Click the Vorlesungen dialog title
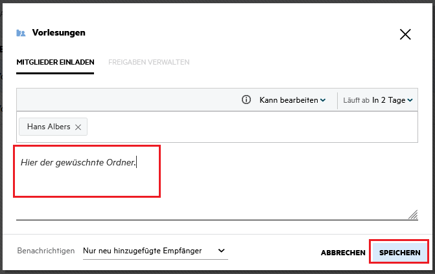435x274 pixels. coord(59,32)
